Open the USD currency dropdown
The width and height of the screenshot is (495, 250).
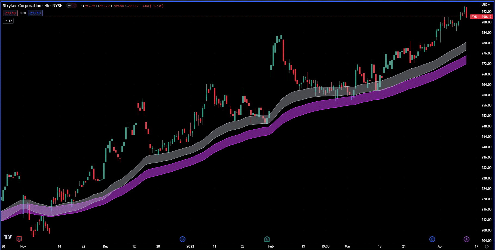coord(485,4)
